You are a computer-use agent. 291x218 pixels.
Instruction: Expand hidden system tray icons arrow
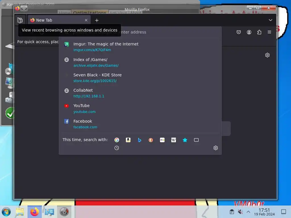248,212
